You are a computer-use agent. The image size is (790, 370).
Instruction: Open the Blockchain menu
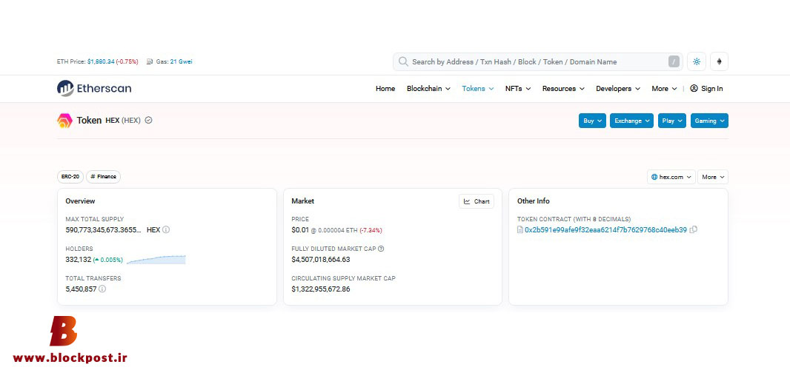428,89
